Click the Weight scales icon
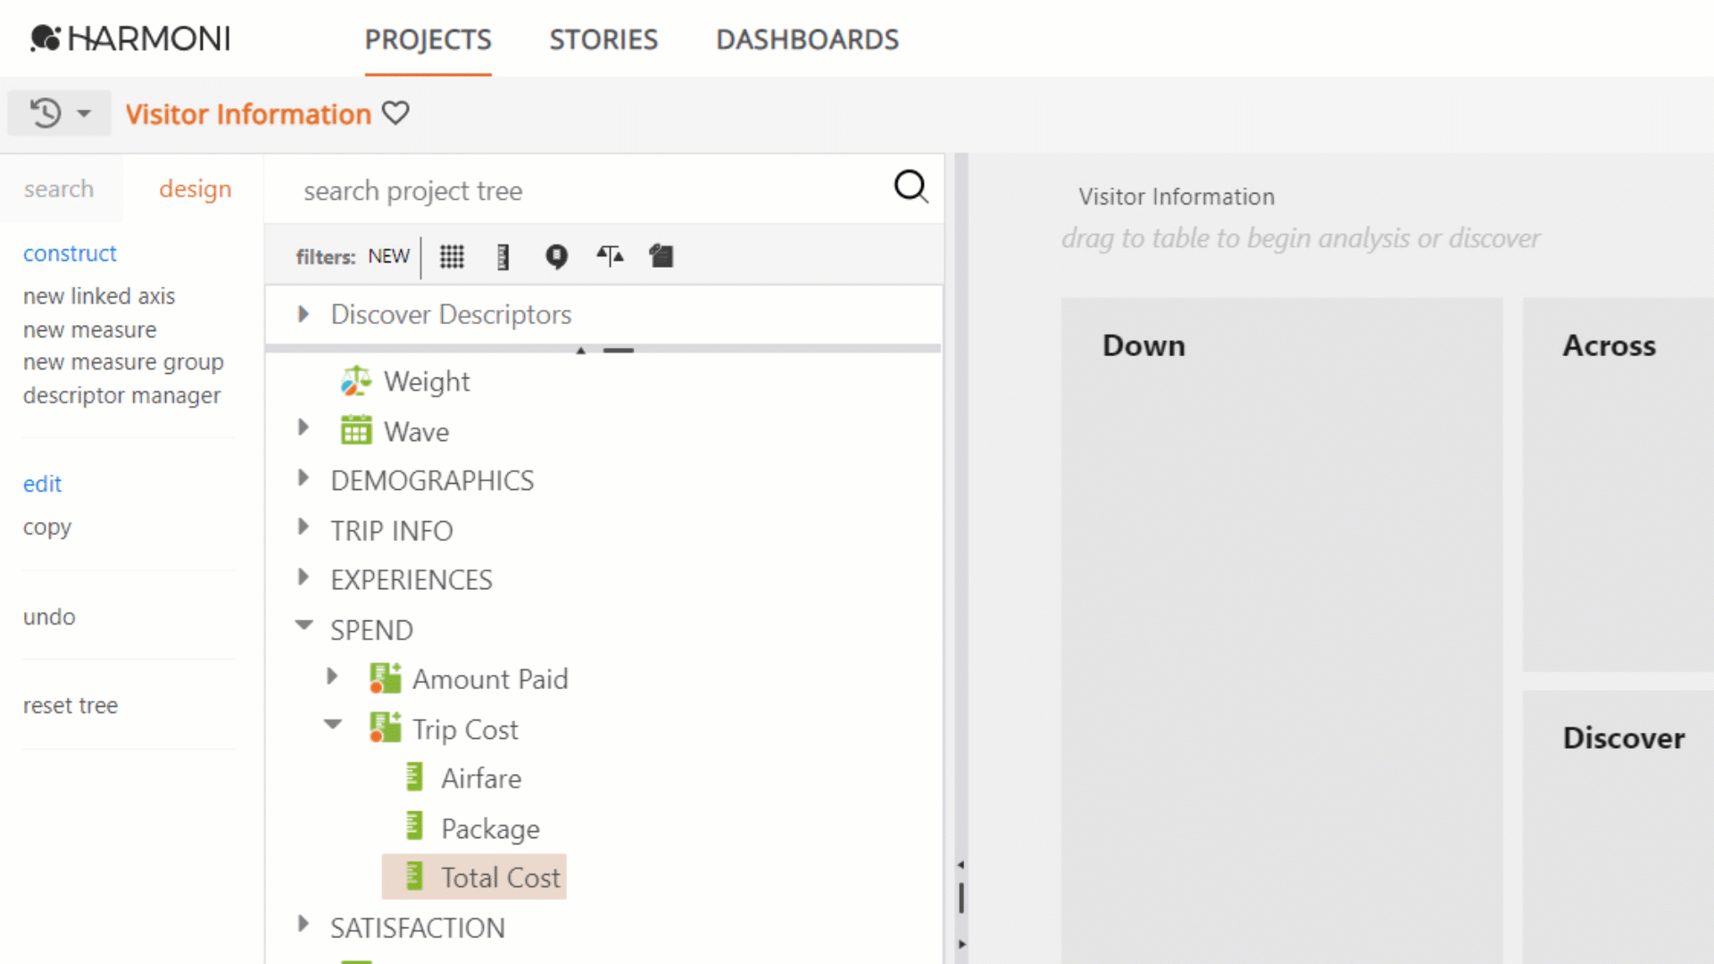This screenshot has height=964, width=1714. click(355, 381)
